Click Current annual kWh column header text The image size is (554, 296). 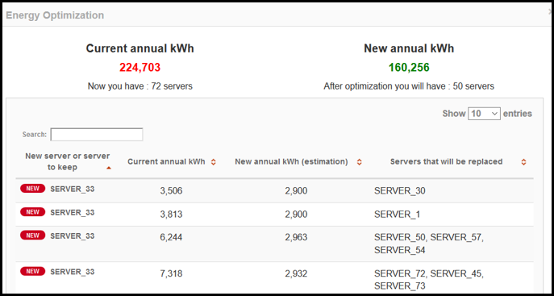tap(166, 162)
